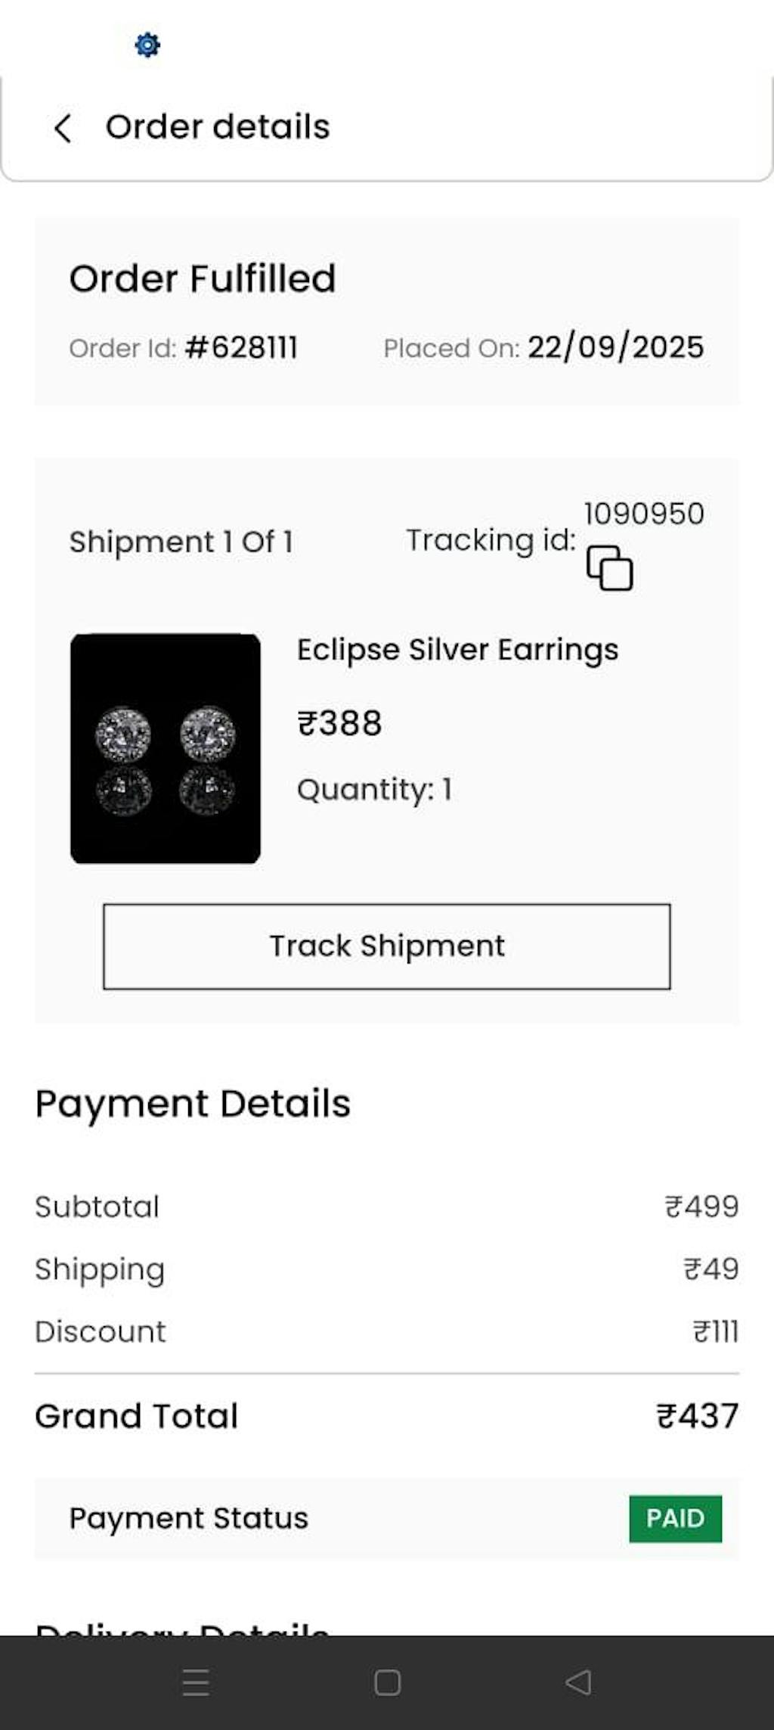Tap the Order Fulfilled status heading

pos(203,278)
